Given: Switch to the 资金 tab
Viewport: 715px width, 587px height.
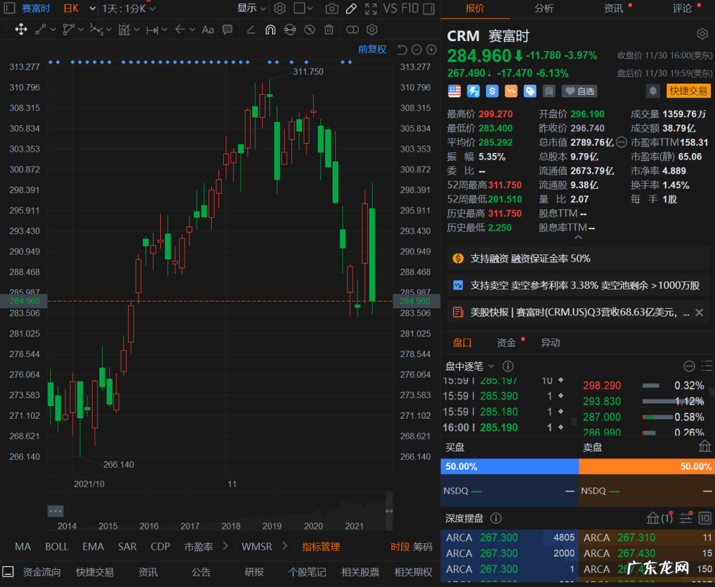Looking at the screenshot, I should pyautogui.click(x=506, y=343).
